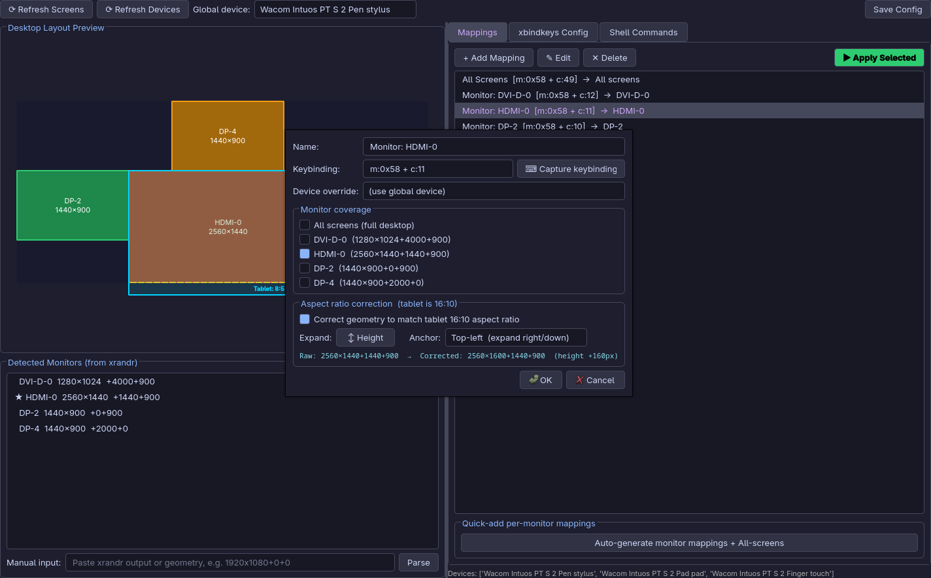Screen dimensions: 931x578
Task: Click Save Config button
Action: click(x=897, y=10)
